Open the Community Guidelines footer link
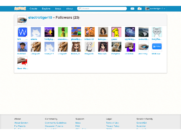The image size is (181, 135). click(x=55, y=123)
